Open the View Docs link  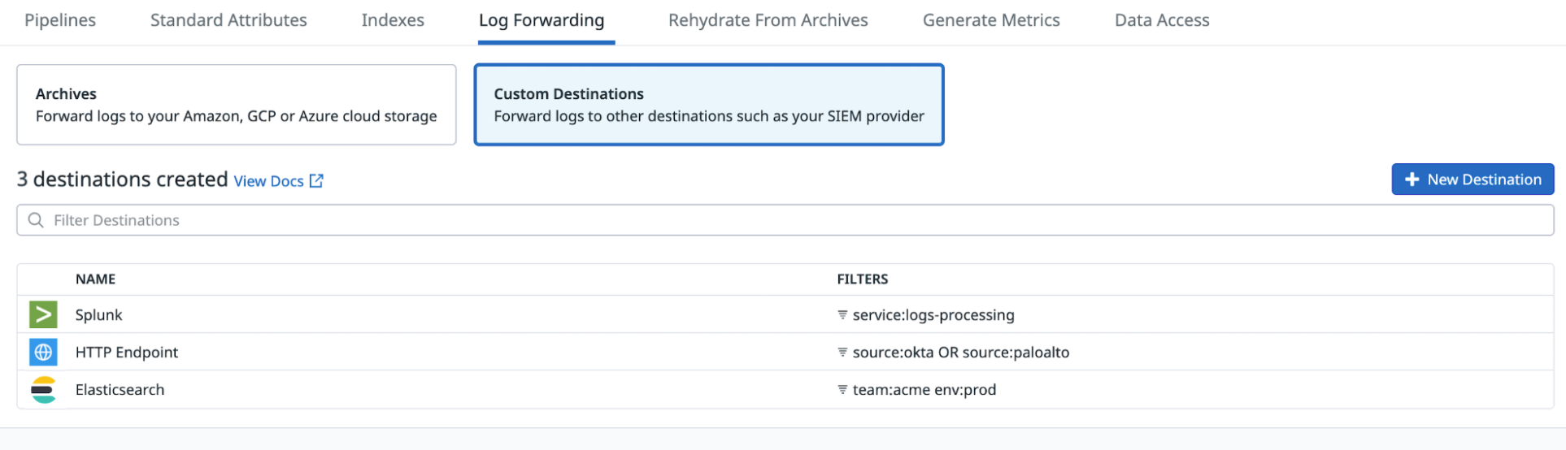(269, 181)
